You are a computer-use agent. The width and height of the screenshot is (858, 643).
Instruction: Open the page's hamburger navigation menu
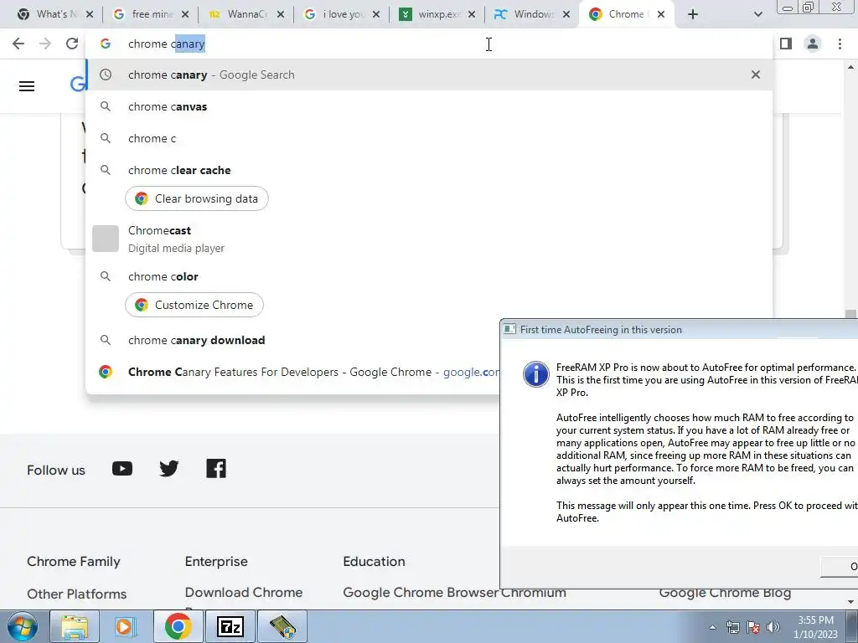27,86
